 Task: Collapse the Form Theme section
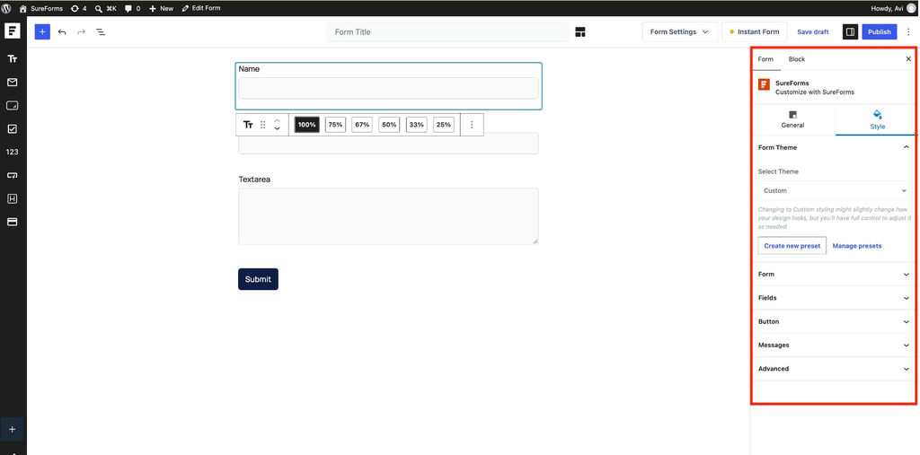pos(834,148)
